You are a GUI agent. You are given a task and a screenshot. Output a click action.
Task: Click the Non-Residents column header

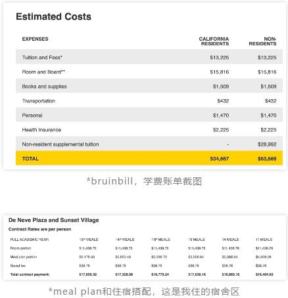[262, 41]
